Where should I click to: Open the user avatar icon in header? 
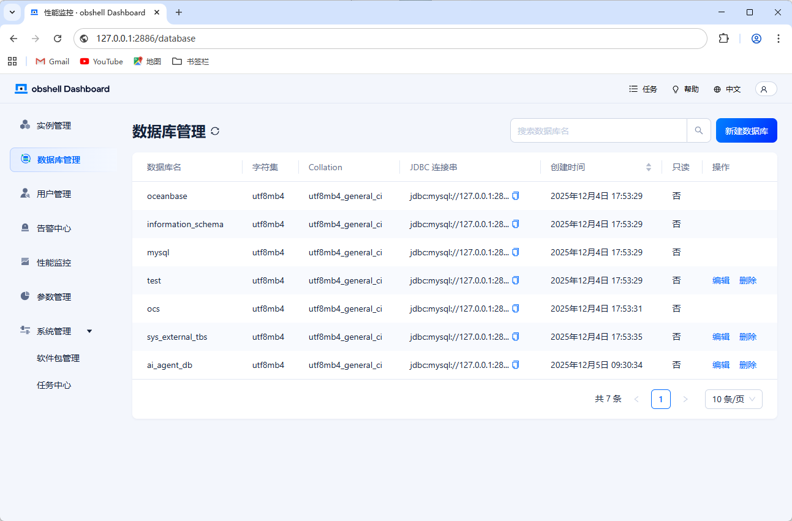point(765,89)
